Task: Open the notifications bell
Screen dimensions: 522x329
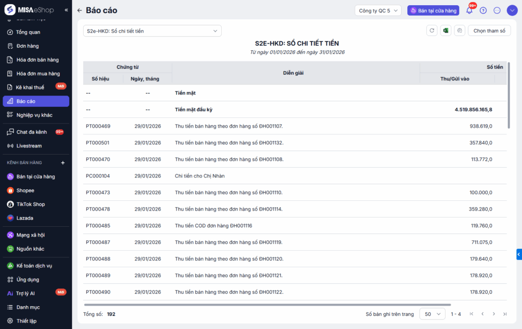Action: click(469, 11)
